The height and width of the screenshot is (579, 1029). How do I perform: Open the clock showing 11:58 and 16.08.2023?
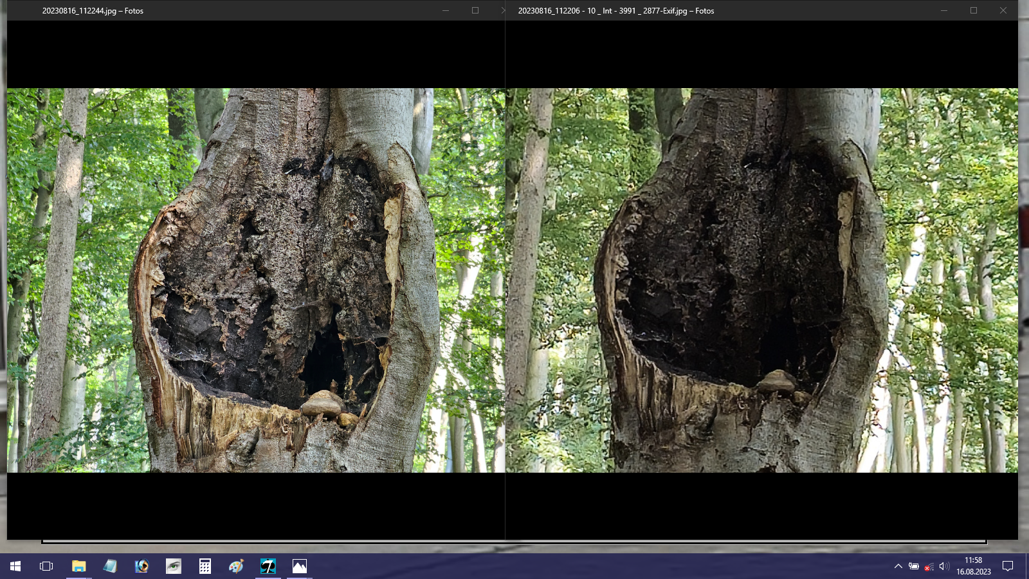[x=973, y=566]
